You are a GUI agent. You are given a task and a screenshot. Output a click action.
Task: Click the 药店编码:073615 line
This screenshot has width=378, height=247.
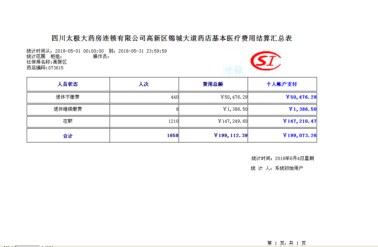click(45, 68)
